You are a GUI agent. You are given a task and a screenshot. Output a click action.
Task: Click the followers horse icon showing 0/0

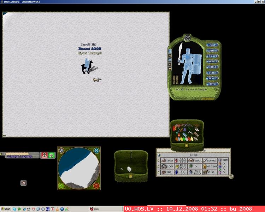point(205,172)
